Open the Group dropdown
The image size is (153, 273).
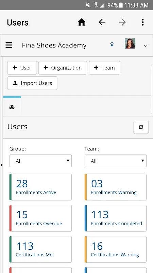(x=40, y=161)
